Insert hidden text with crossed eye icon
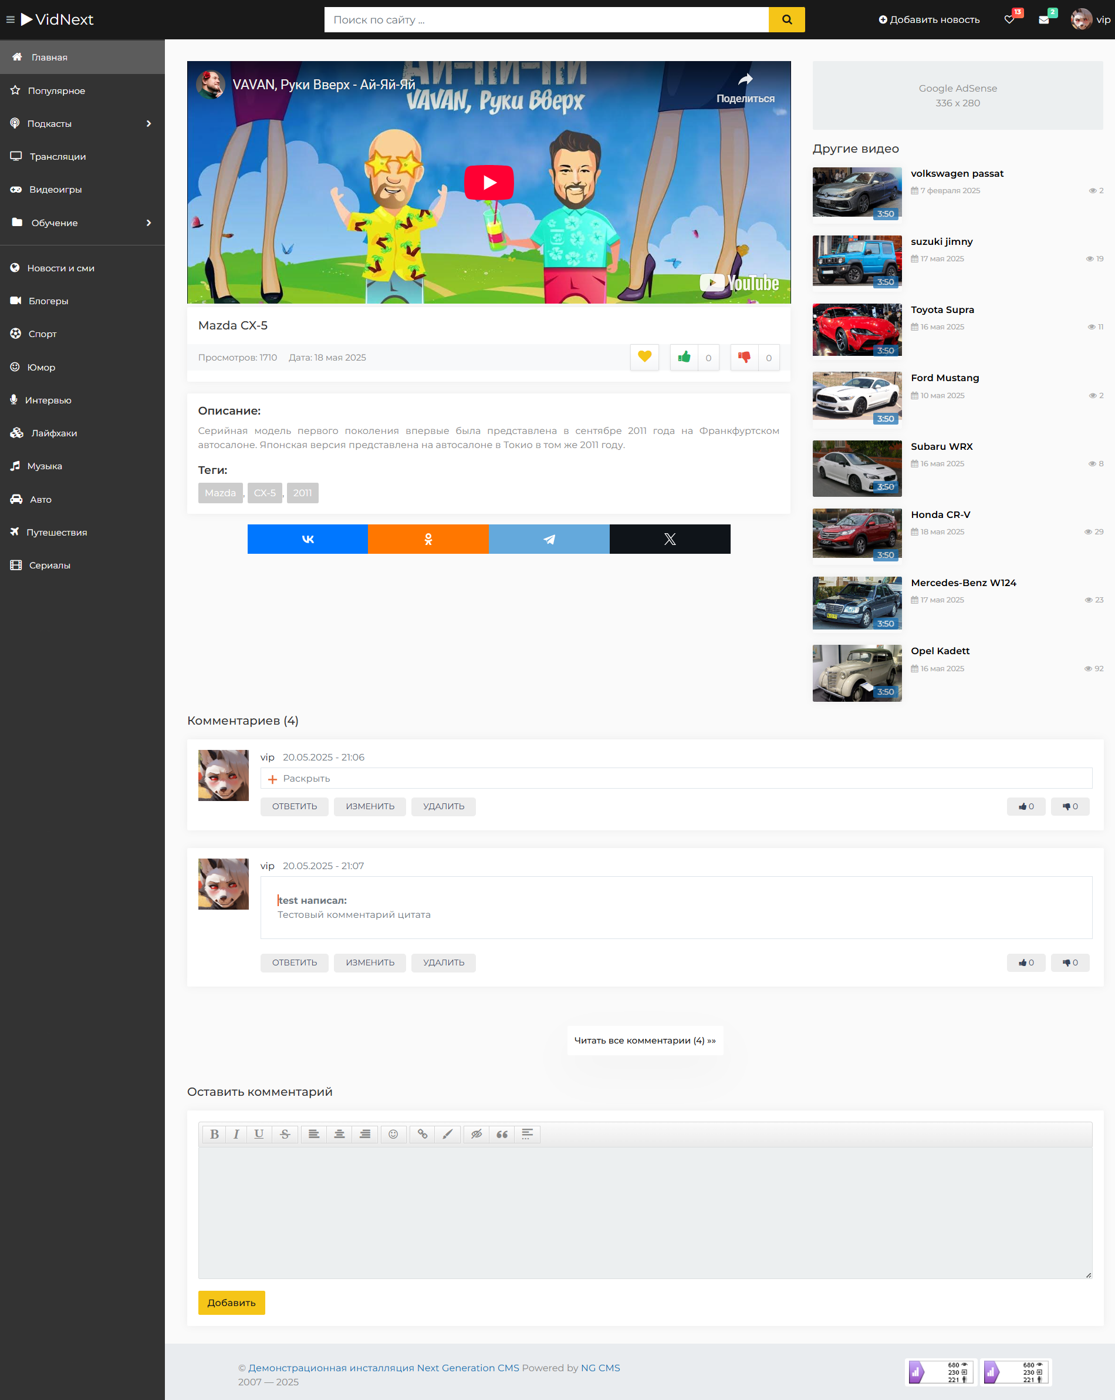This screenshot has width=1115, height=1400. pos(477,1134)
